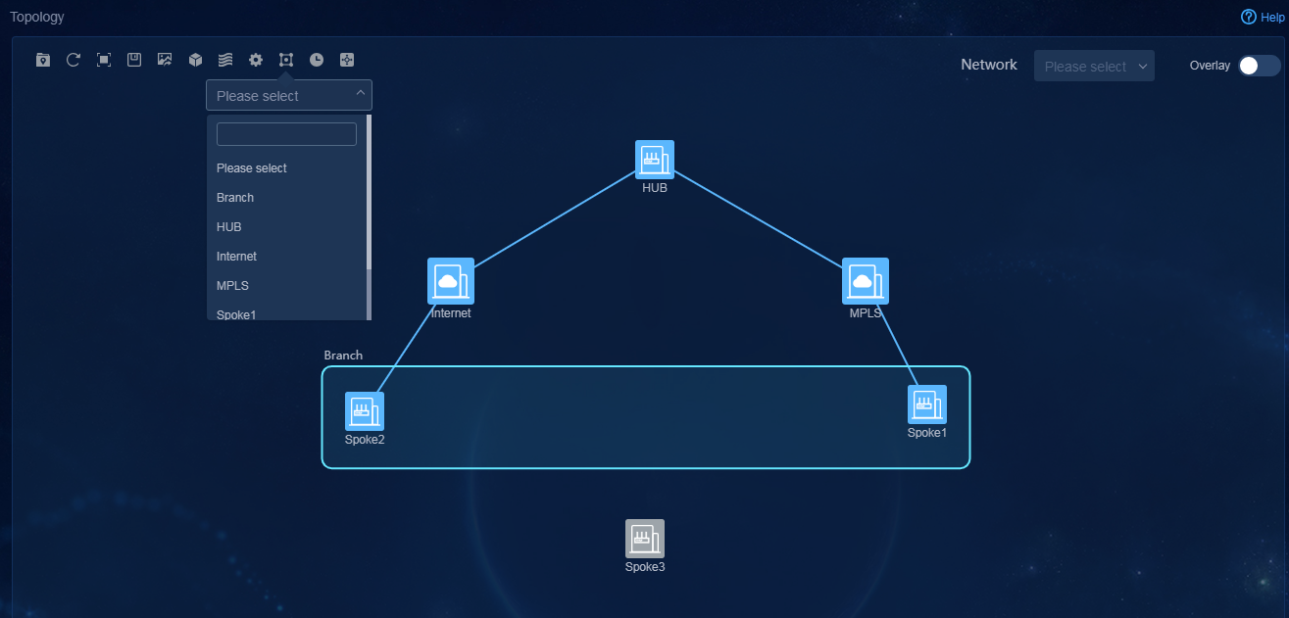Click the crosshair locate icon
1289x618 pixels.
(x=346, y=60)
